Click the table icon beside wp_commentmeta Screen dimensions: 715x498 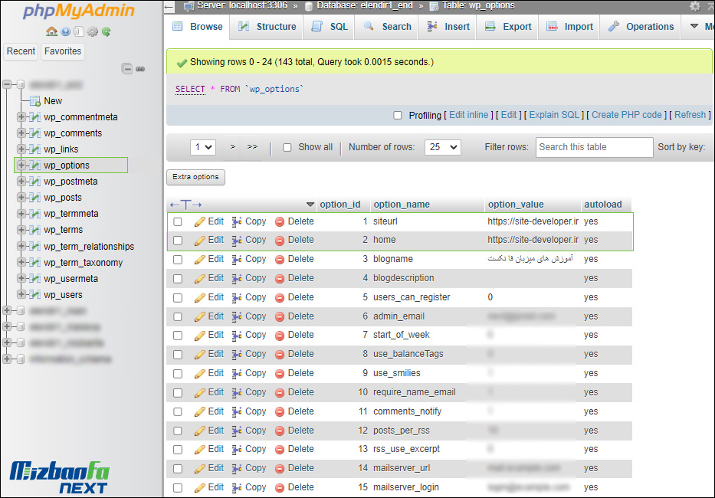pos(34,117)
